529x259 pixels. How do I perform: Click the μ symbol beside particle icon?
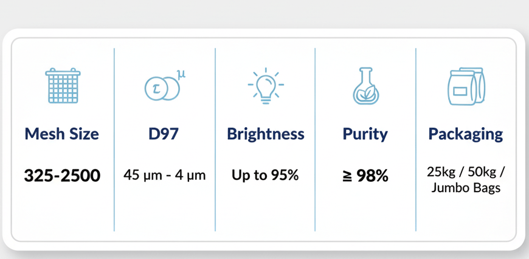(x=181, y=74)
